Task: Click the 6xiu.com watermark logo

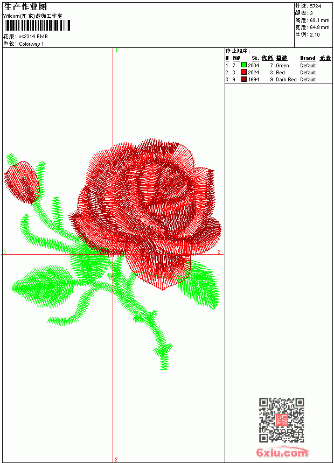Action: (x=282, y=452)
